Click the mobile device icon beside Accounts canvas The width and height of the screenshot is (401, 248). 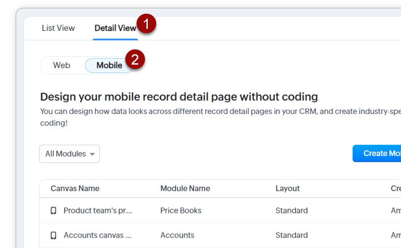[53, 235]
